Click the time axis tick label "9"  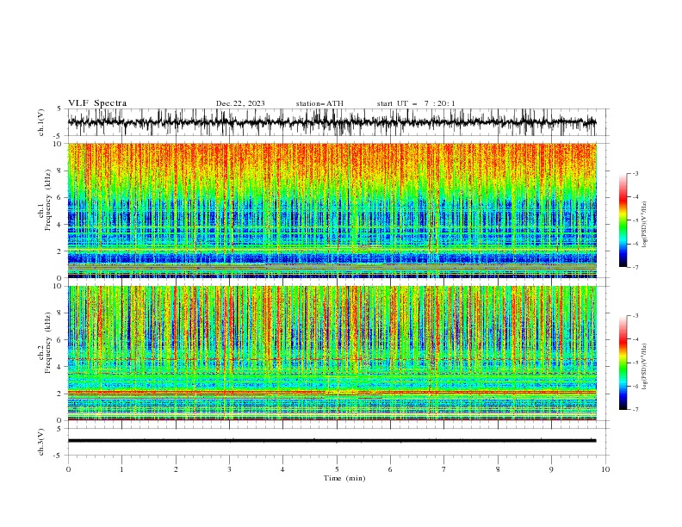(x=551, y=469)
